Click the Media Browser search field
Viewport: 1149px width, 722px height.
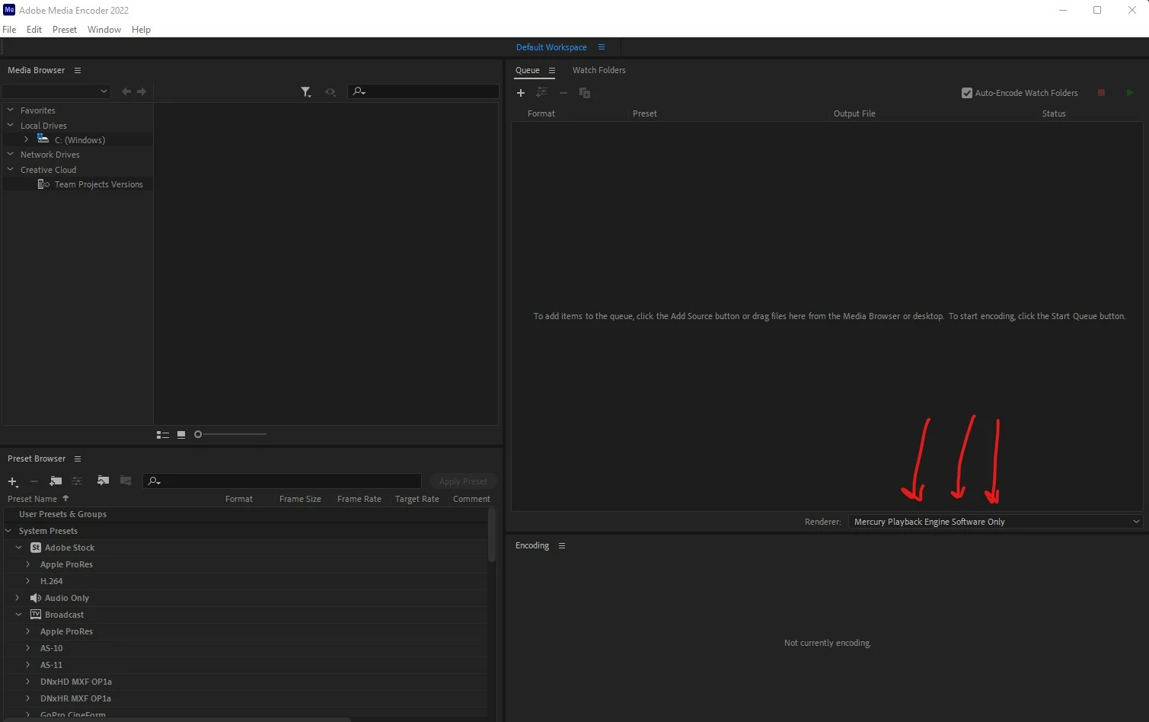pyautogui.click(x=423, y=91)
